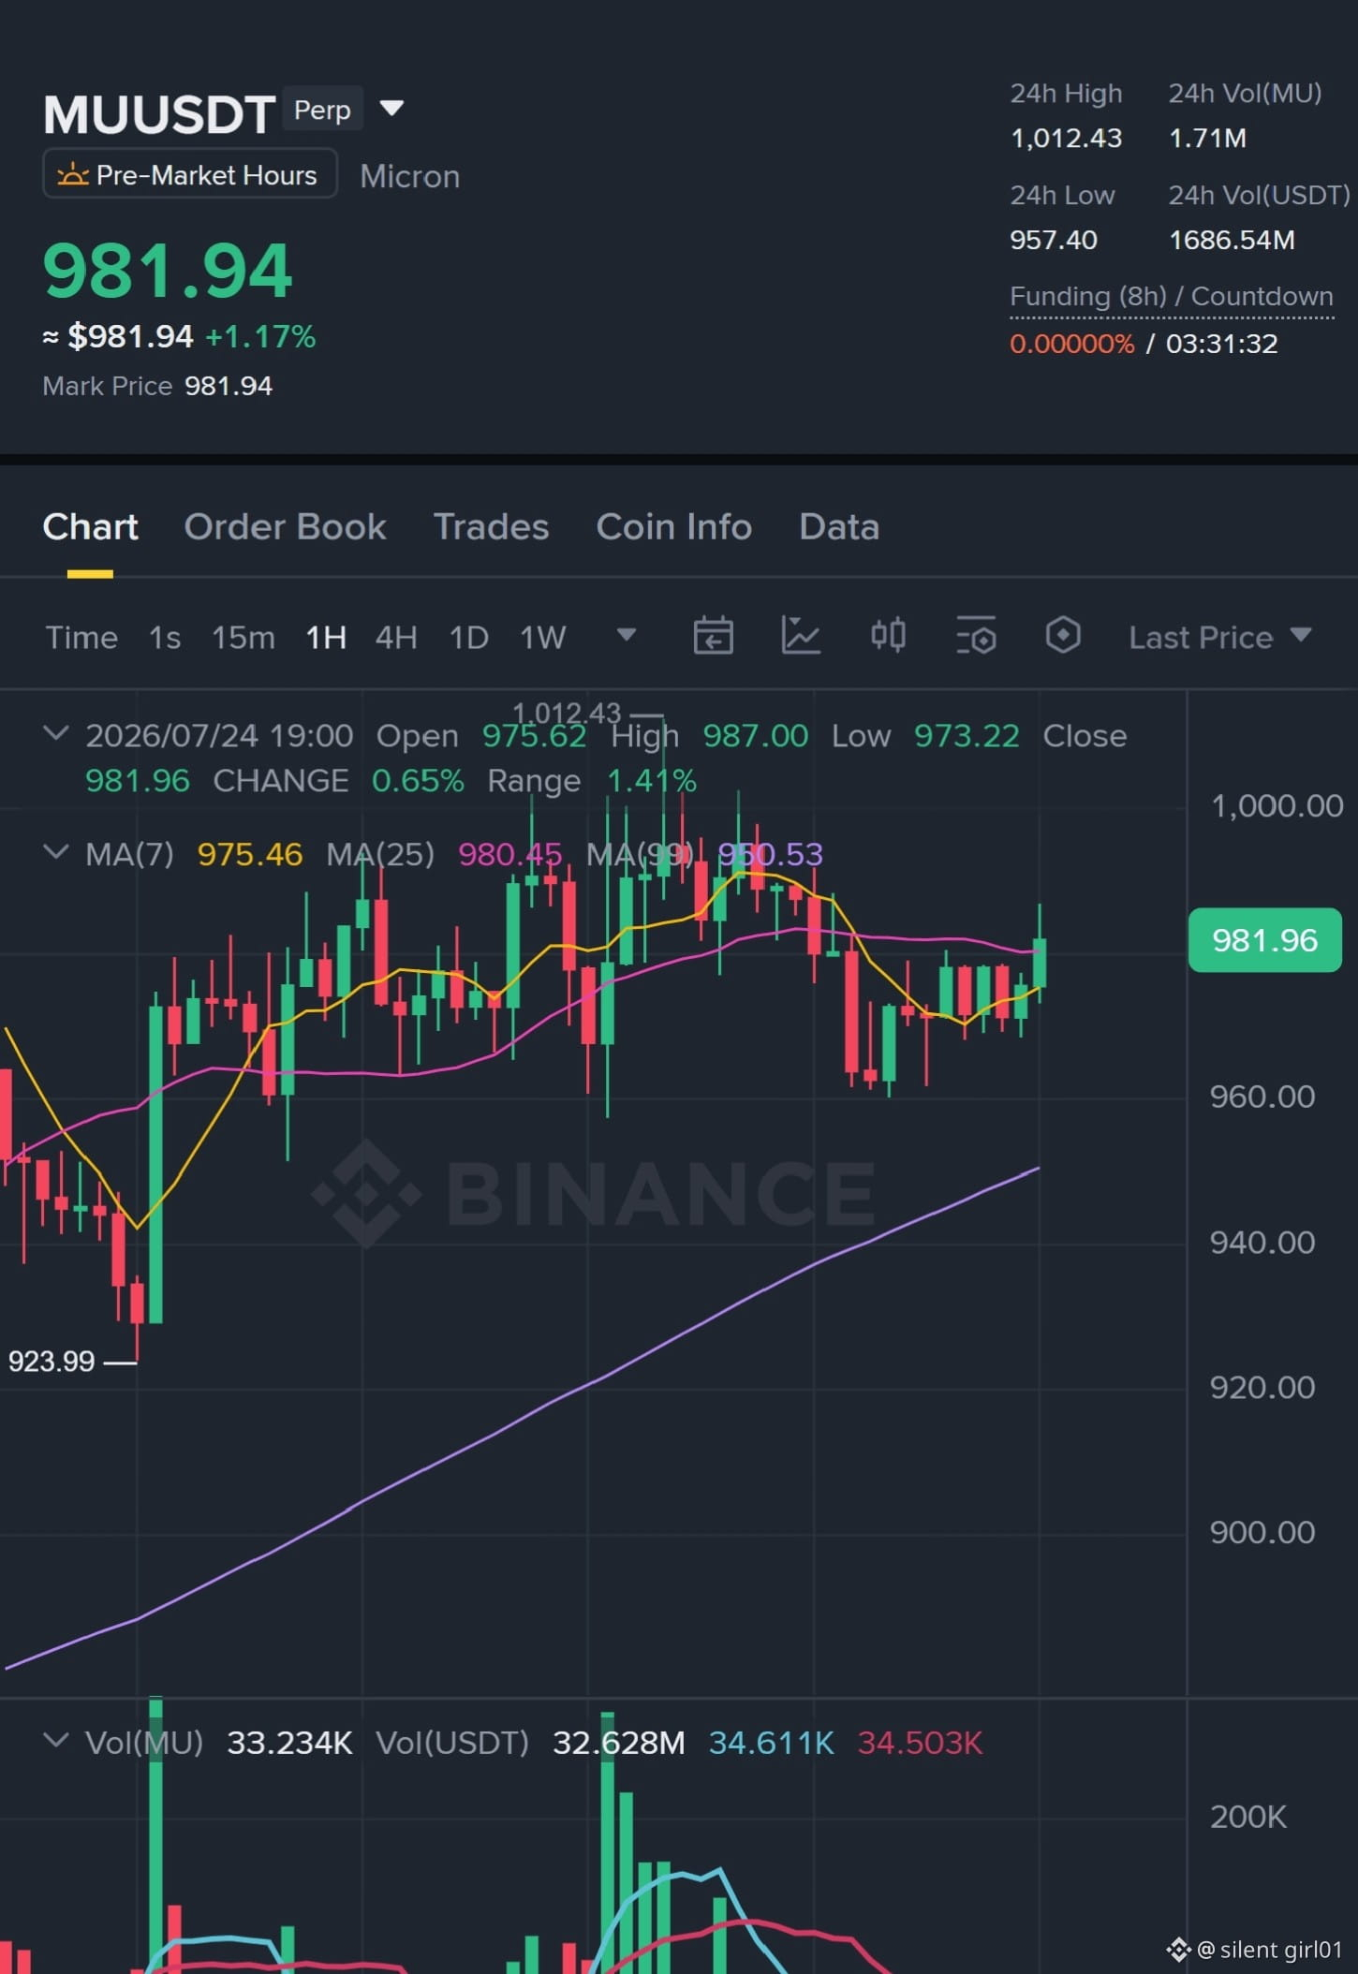Tap the 24h High value 1,012.43
1358x1974 pixels.
pyautogui.click(x=1066, y=139)
